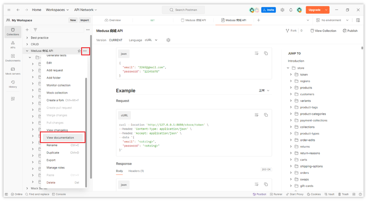Open Console in status bar
Screen dimensions: 369x201
point(59,194)
